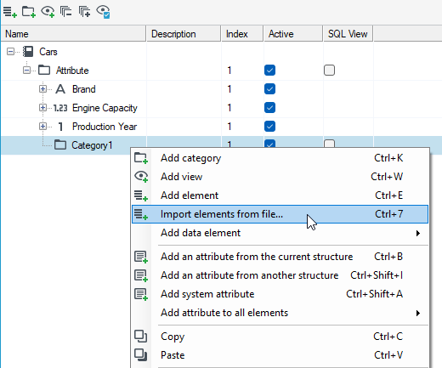This screenshot has width=442, height=368.
Task: Click the icon beside Import elements from file
Action: 141,214
